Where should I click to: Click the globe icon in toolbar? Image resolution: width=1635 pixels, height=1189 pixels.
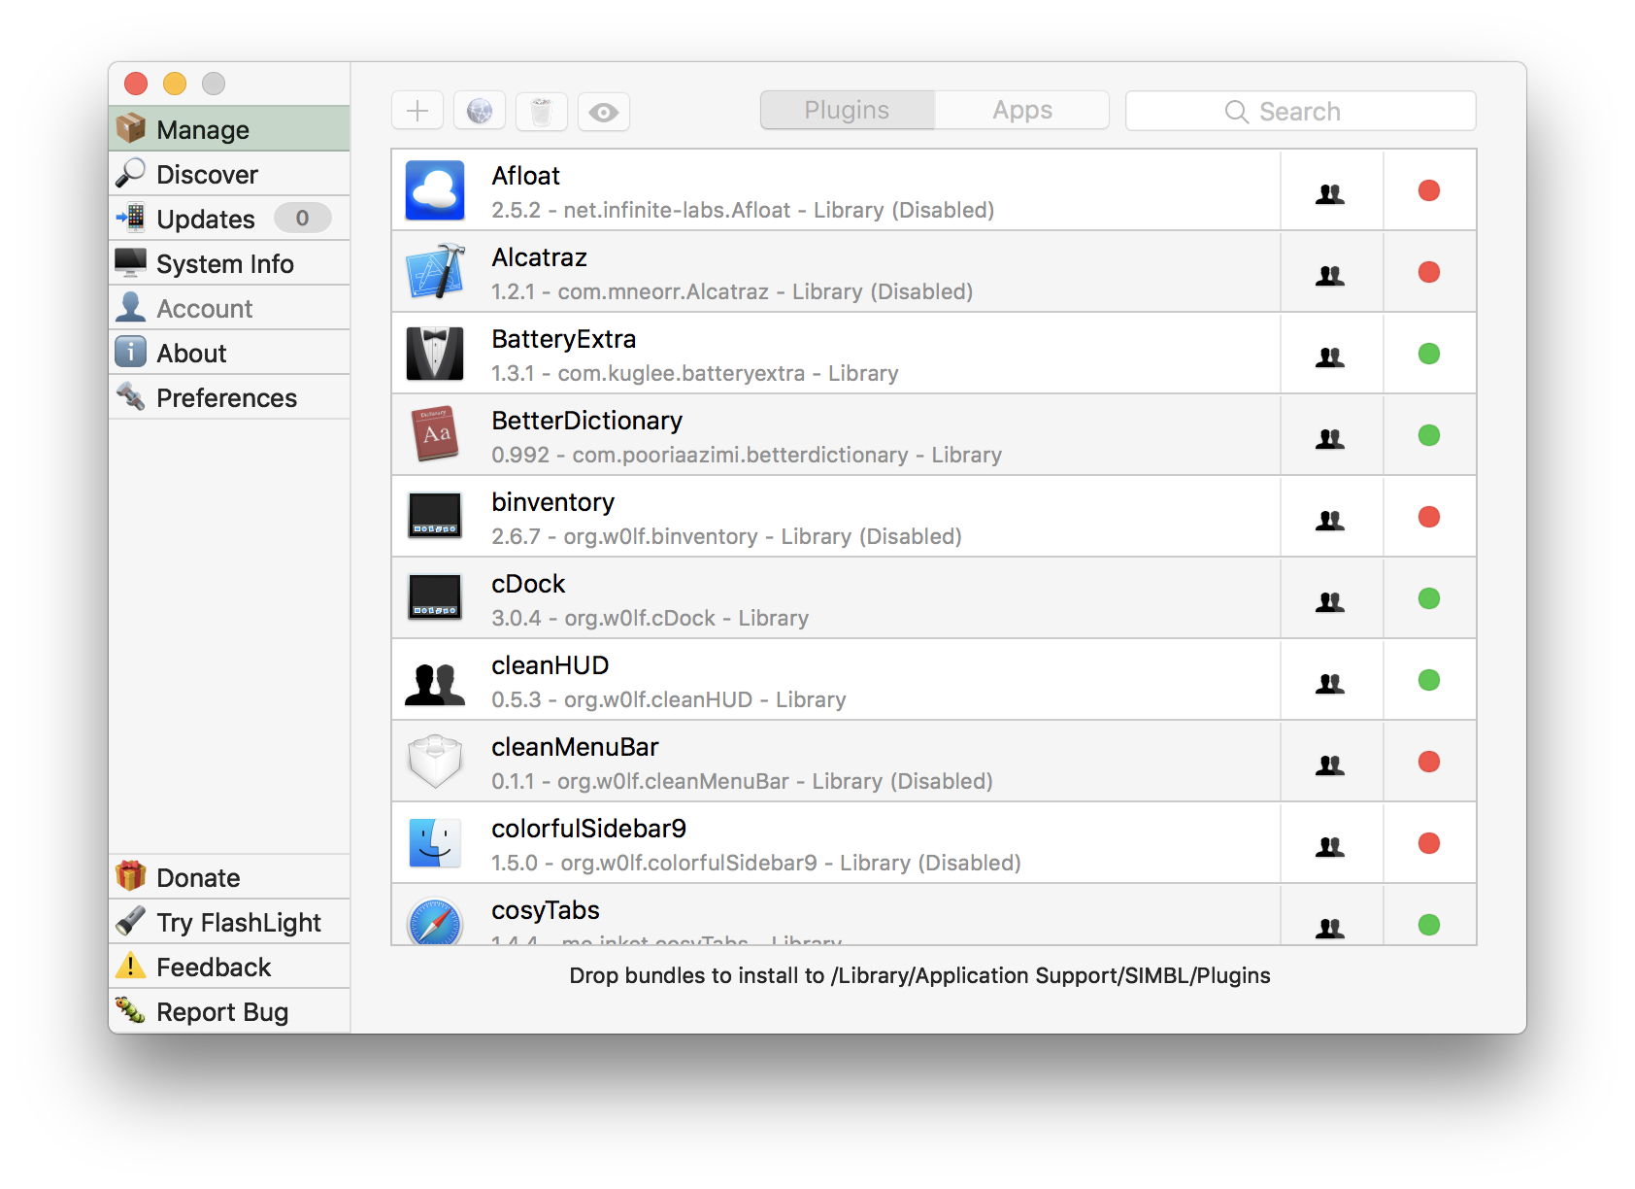coord(480,111)
